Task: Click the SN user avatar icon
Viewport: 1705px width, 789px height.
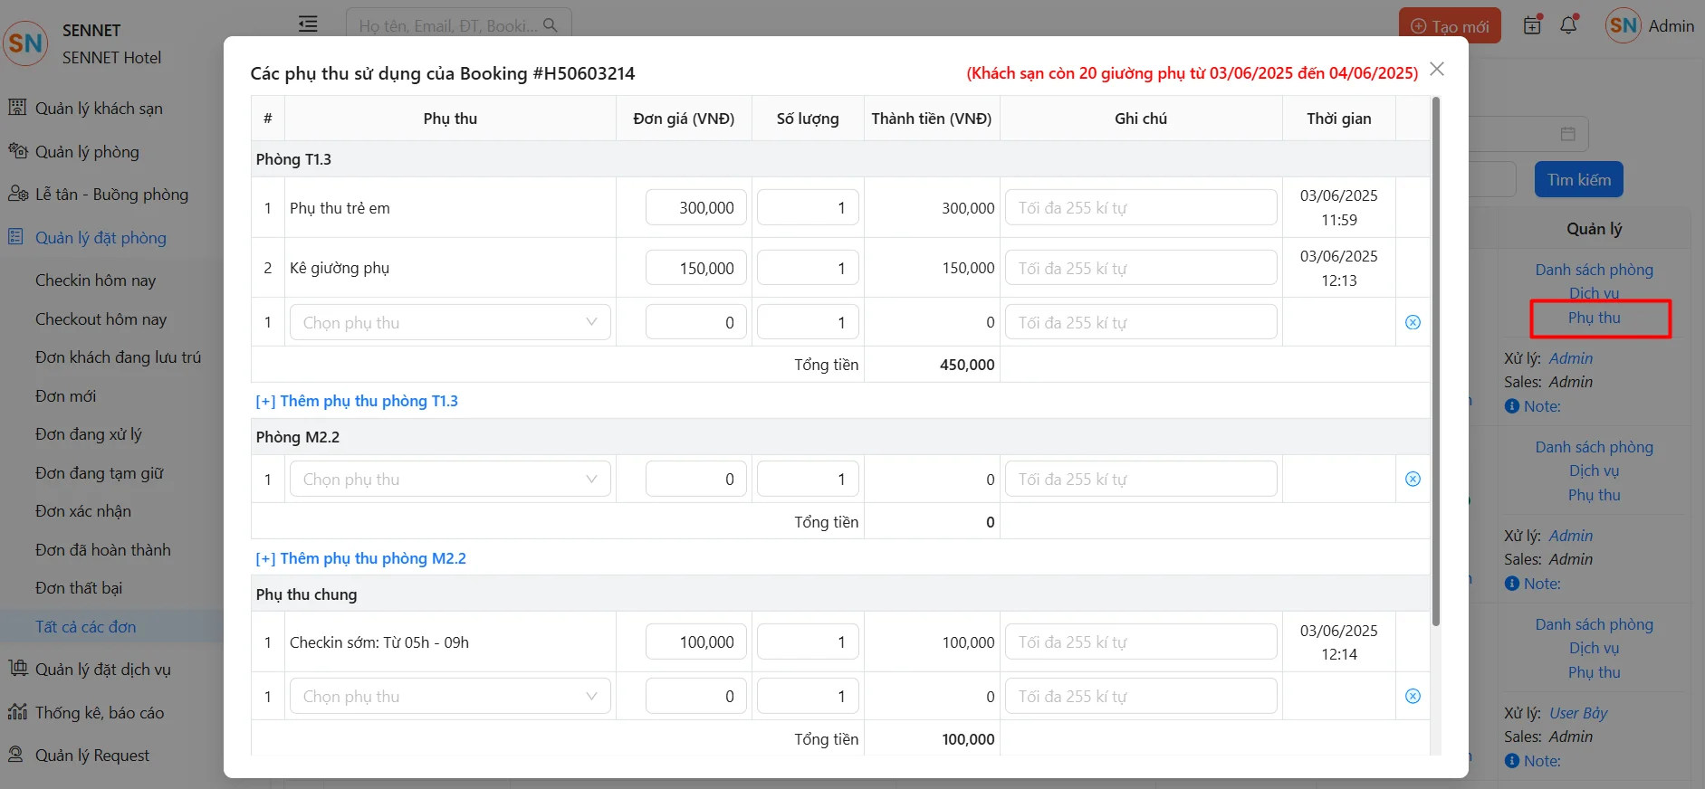Action: 1624,25
